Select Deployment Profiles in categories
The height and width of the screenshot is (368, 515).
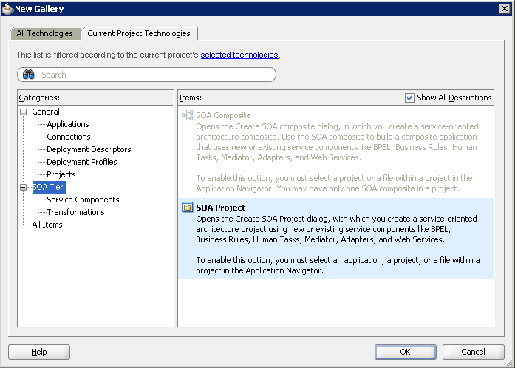click(x=82, y=162)
